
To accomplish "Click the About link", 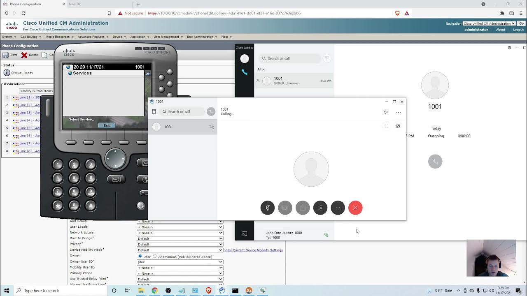I will pos(501,30).
